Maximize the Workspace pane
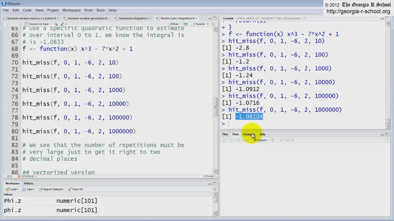Screen dimensions: 394x221 215,184
